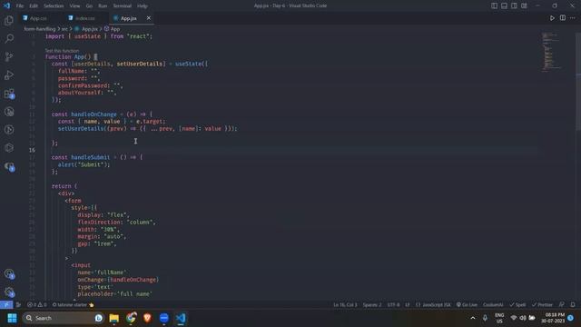Click the Ln 16, Col 3 cursor position

coord(345,305)
